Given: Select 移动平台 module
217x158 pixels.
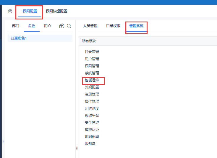Looking at the screenshot, I should 92,116.
